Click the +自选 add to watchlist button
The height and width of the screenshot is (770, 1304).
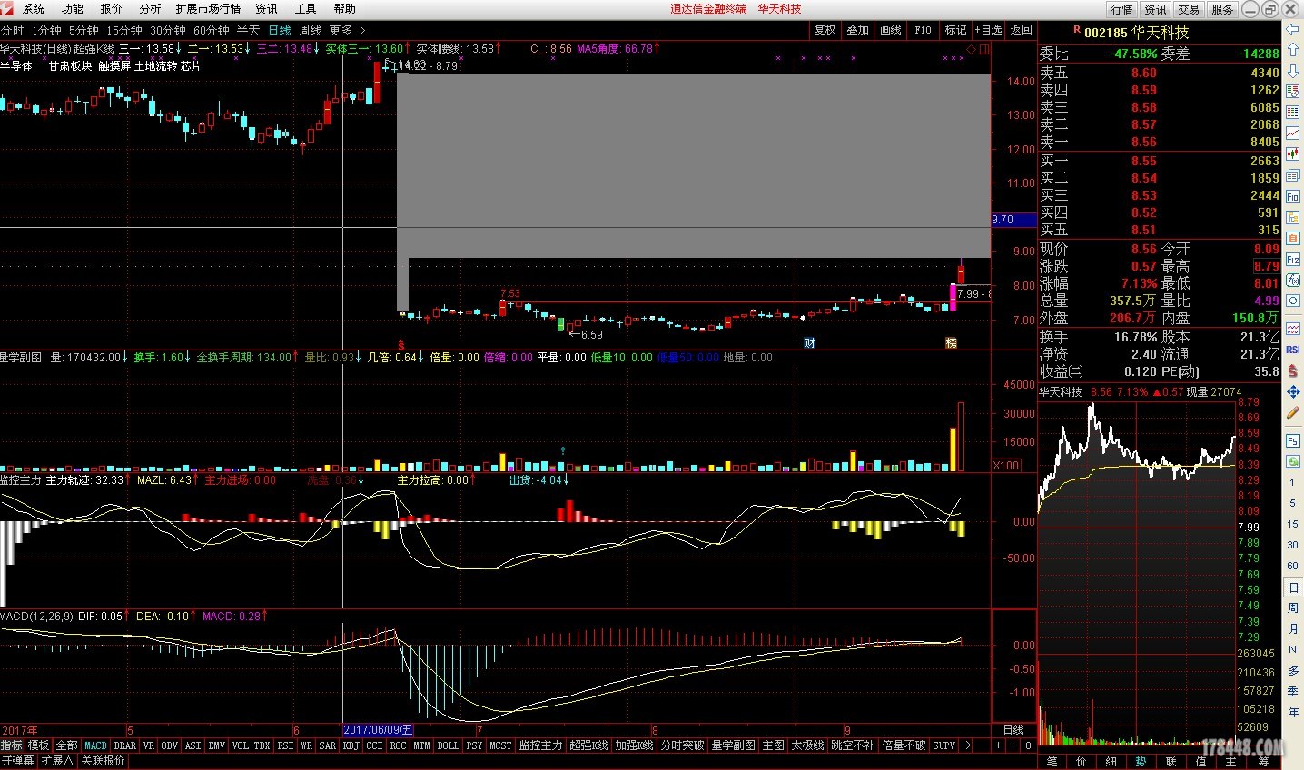coord(989,30)
